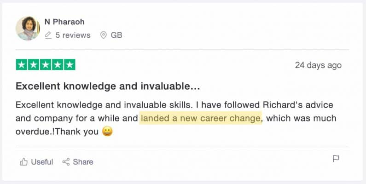The height and width of the screenshot is (184, 366).
Task: Flag this review with the flag icon
Action: (336, 159)
